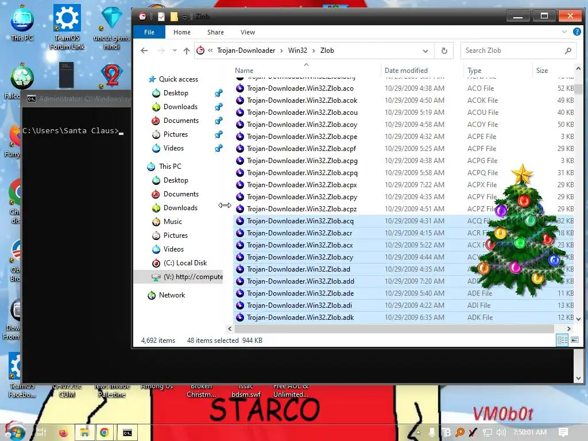The height and width of the screenshot is (441, 588).
Task: Sort files by Date modified column
Action: (x=406, y=71)
